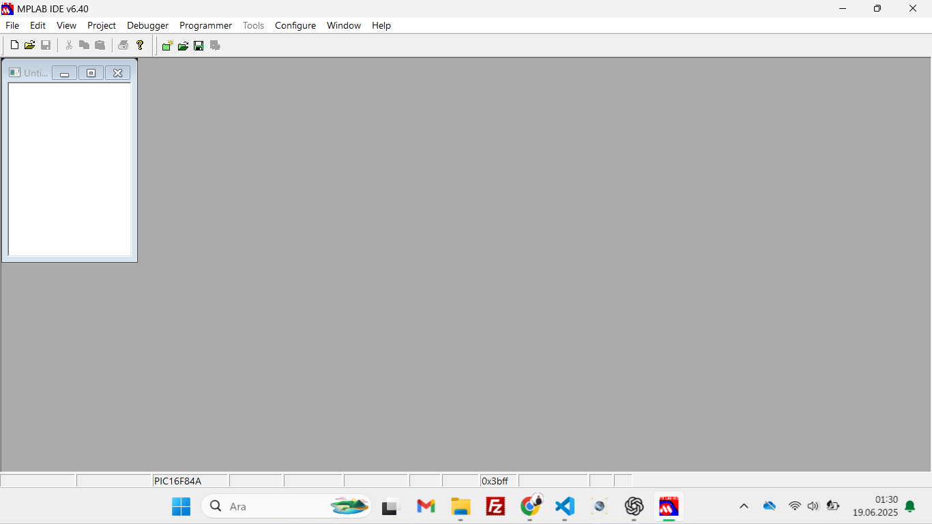
Task: Click the Untitled child window title text
Action: coord(36,73)
